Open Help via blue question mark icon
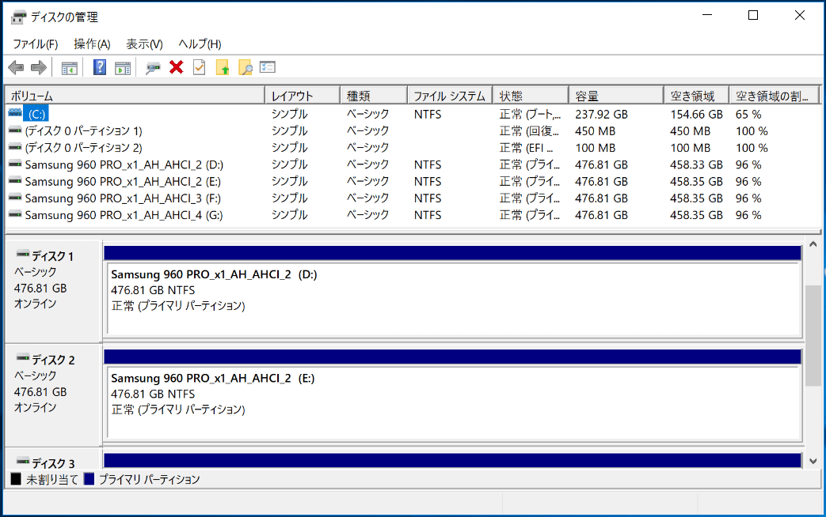The image size is (826, 517). pyautogui.click(x=100, y=67)
